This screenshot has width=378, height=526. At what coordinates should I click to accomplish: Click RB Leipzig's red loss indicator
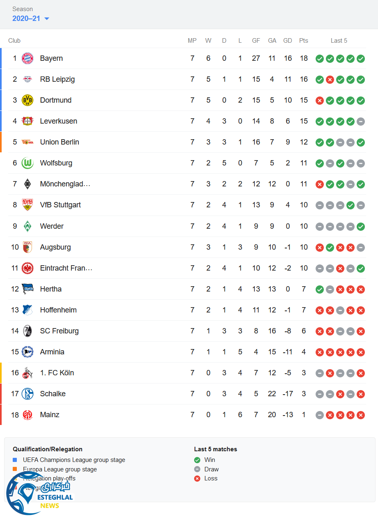[x=330, y=80]
